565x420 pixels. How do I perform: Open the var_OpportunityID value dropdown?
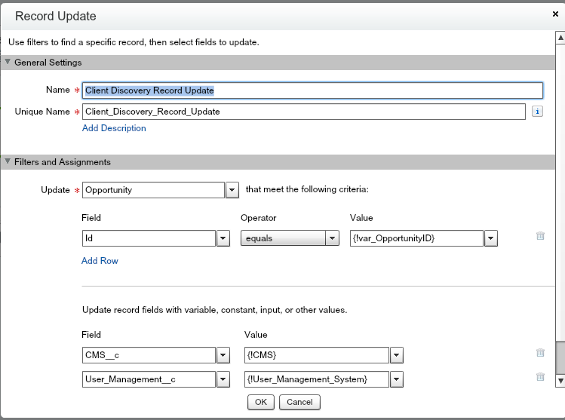tap(491, 238)
